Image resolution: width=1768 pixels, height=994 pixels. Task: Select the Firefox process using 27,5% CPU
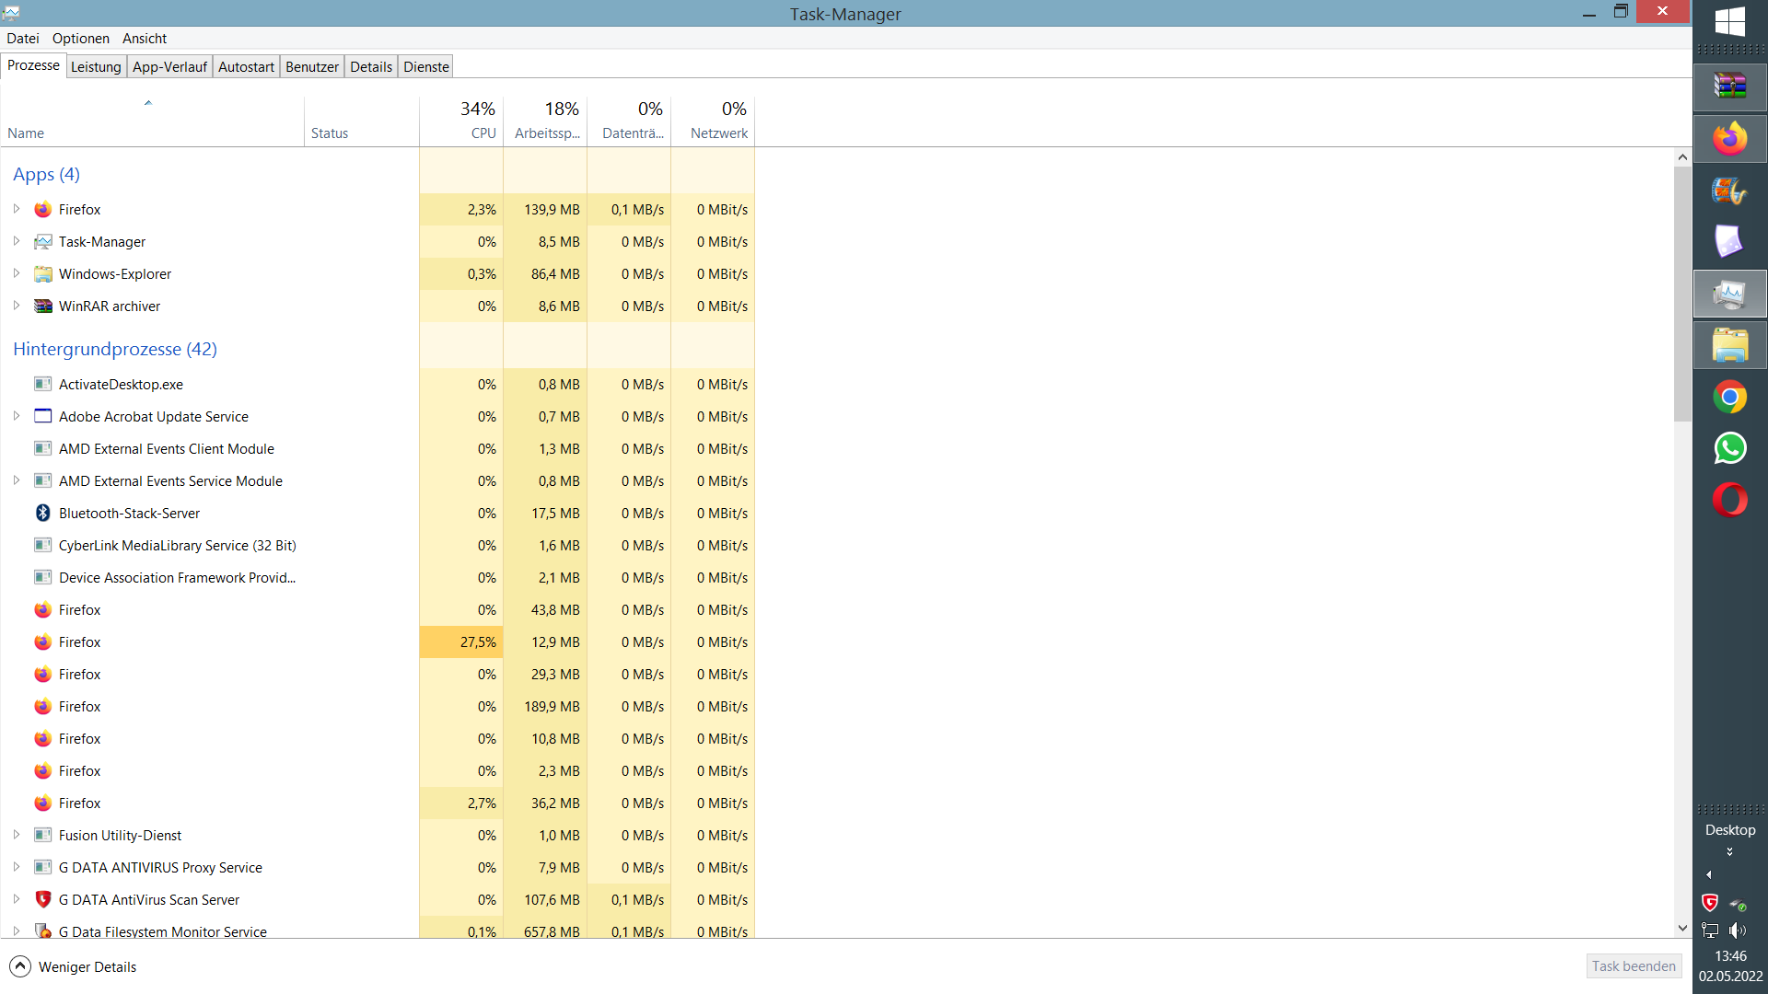tap(80, 642)
